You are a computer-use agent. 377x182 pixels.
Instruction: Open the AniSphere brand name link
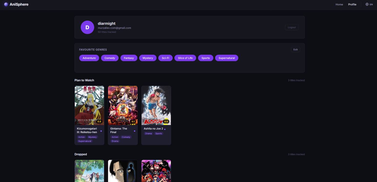19,4
